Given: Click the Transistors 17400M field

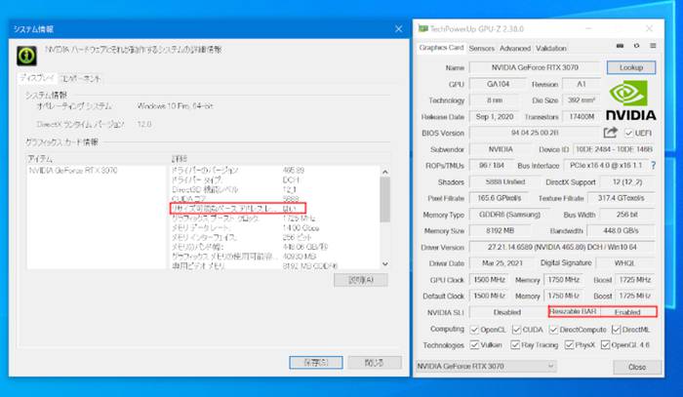Looking at the screenshot, I should click(582, 117).
